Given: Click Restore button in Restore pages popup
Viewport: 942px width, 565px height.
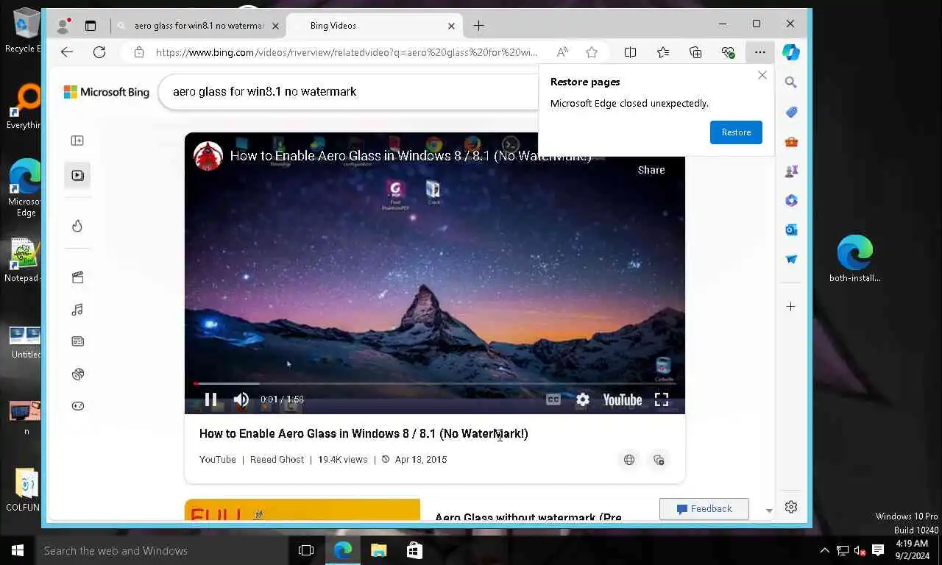Looking at the screenshot, I should pyautogui.click(x=736, y=132).
